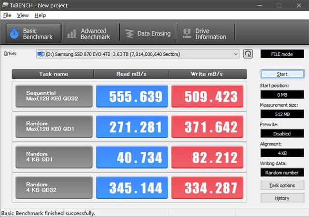This screenshot has width=309, height=217.
Task: Change the Measurement size 512 MB field
Action: coord(282,114)
